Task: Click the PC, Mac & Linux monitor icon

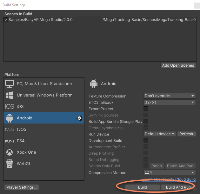Action: (10, 84)
